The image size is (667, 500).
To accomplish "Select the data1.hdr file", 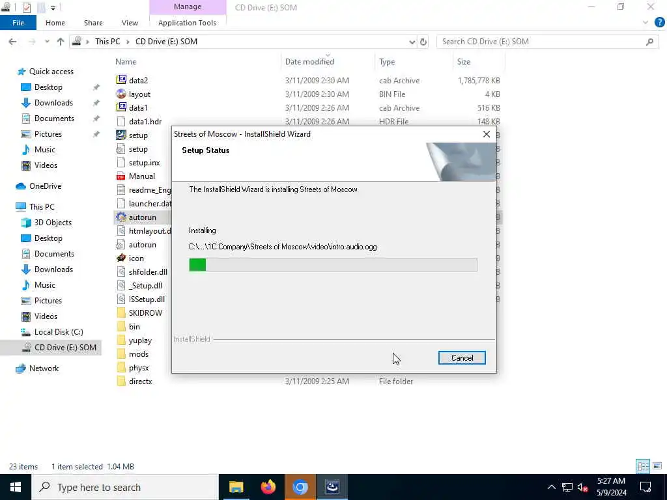I will click(x=145, y=122).
